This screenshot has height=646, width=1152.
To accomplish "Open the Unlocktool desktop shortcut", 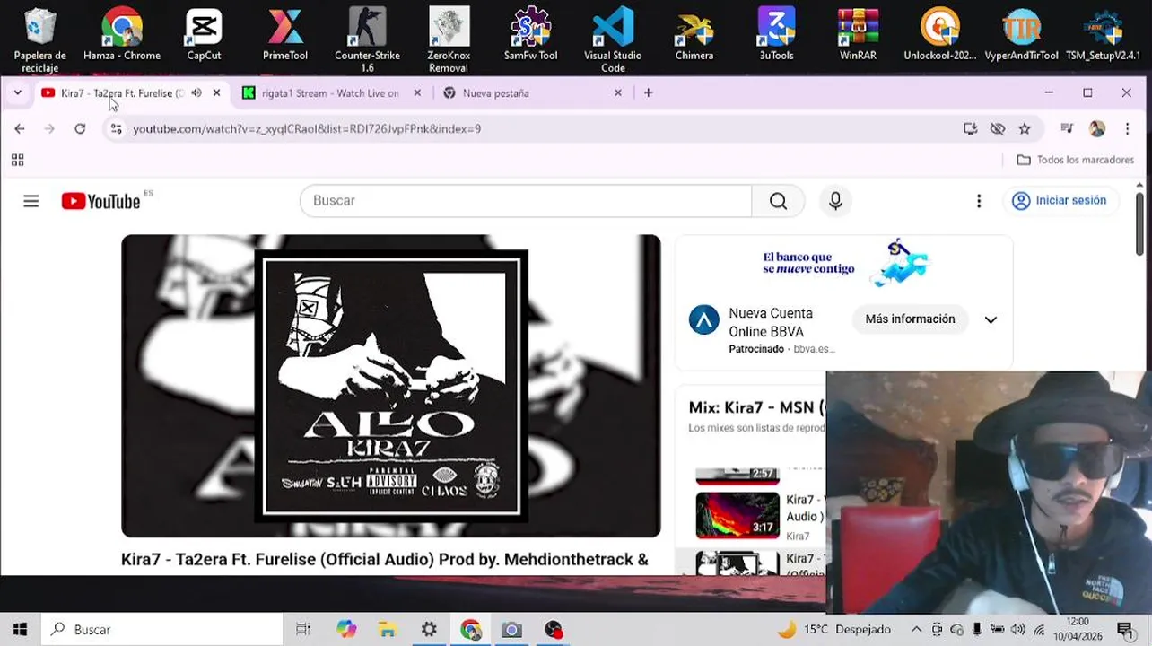I will pyautogui.click(x=940, y=36).
